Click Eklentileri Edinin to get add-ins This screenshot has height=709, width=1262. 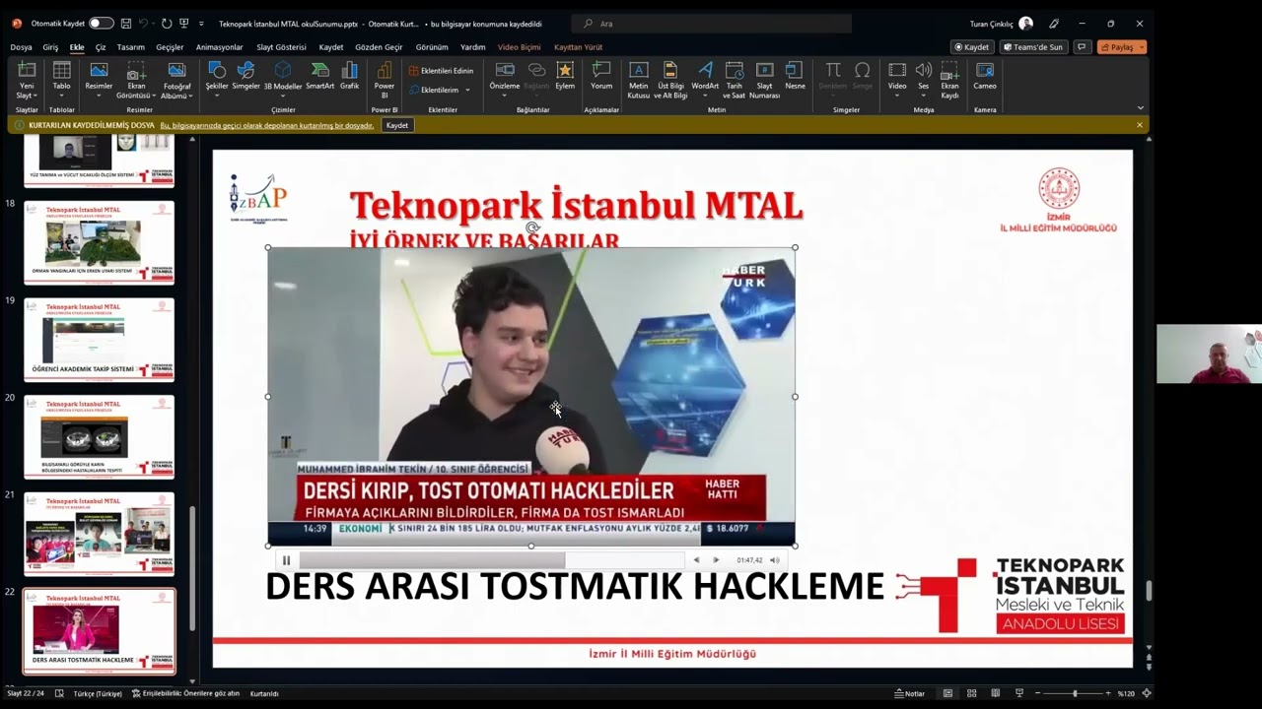pyautogui.click(x=441, y=71)
